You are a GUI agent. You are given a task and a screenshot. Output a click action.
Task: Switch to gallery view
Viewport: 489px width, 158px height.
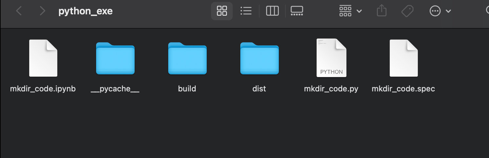click(297, 11)
